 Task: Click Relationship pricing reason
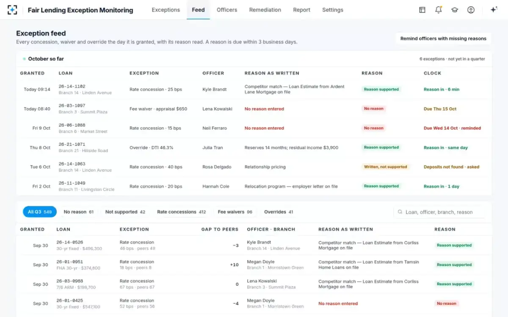click(x=265, y=167)
